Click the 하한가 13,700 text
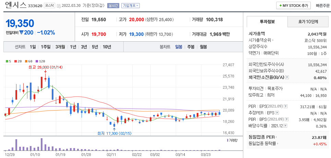The image size is (331, 158). [159, 34]
